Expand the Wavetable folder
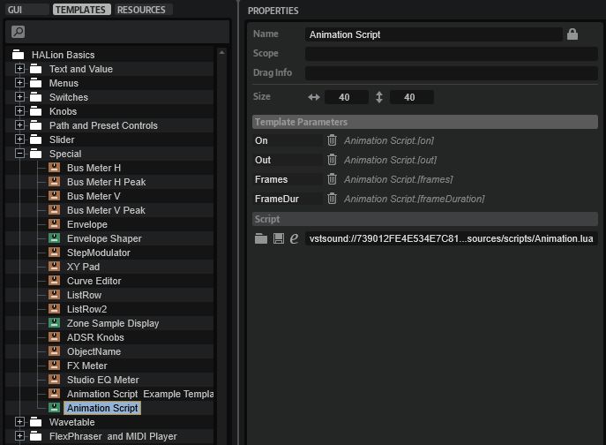 [19, 422]
